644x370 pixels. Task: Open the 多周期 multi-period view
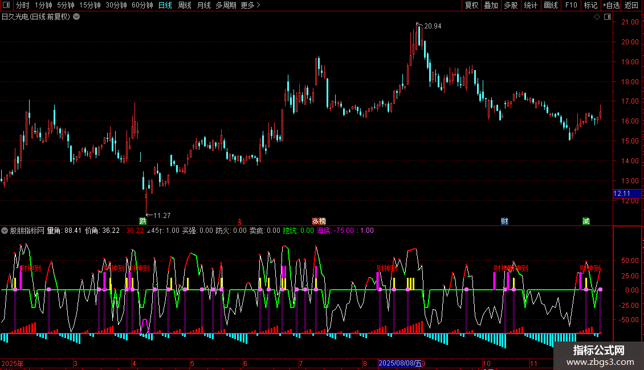click(226, 5)
